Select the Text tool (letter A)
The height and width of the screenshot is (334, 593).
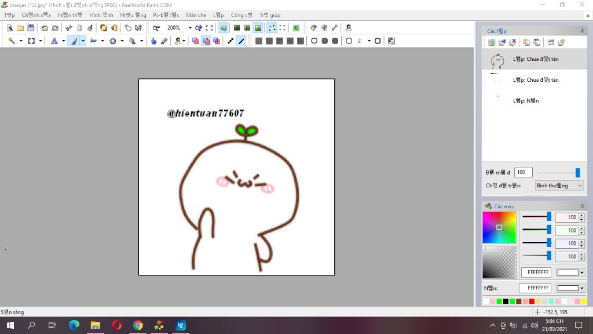[x=54, y=41]
